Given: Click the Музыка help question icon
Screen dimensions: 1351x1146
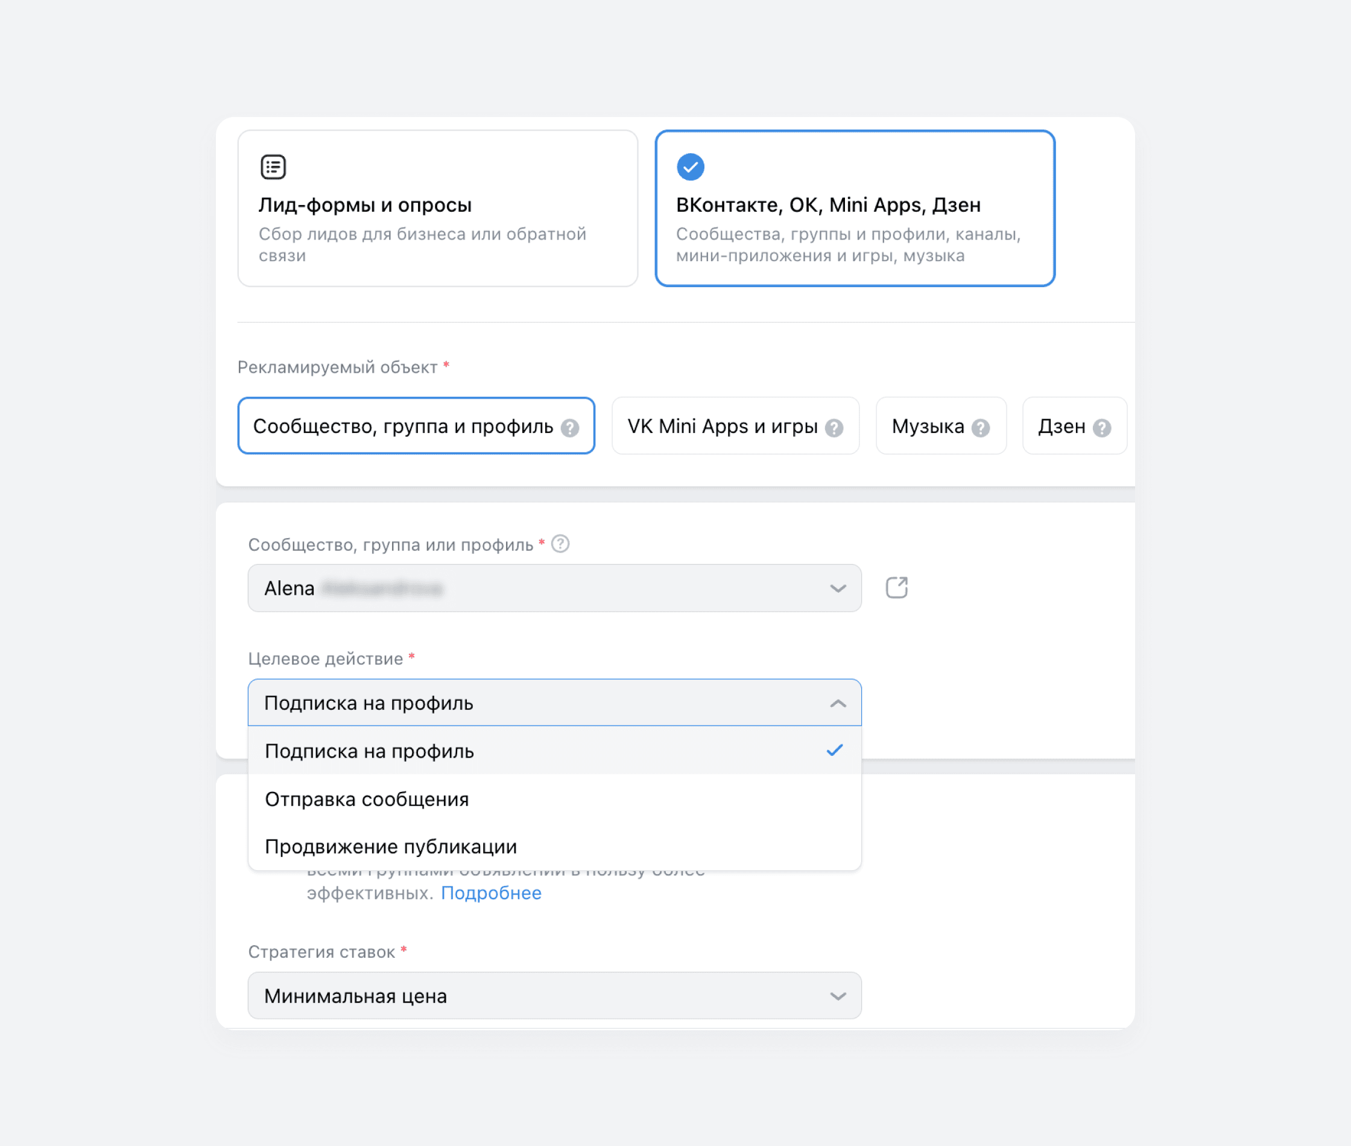Looking at the screenshot, I should point(980,428).
